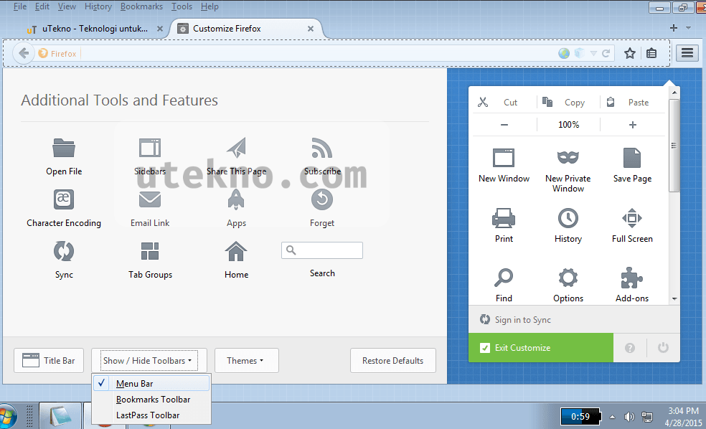Viewport: 706px width, 429px height.
Task: Open the View menu
Action: (x=67, y=6)
